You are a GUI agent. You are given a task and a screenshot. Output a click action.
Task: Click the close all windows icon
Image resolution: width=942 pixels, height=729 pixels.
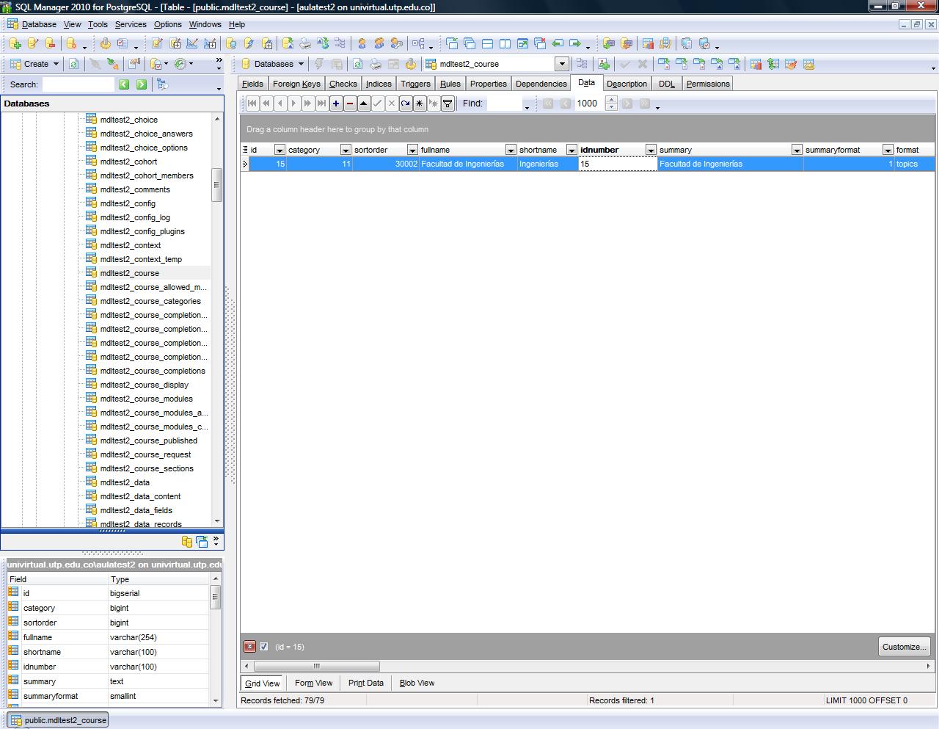click(x=540, y=44)
